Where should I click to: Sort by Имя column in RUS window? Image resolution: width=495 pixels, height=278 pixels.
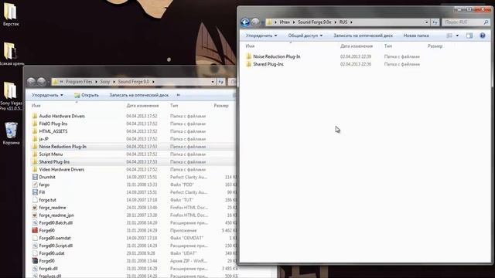tap(250, 46)
